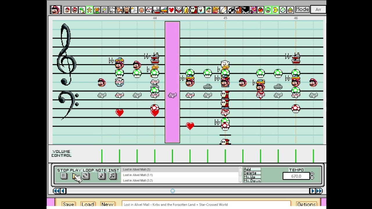
Task: Jump to the song start with the double-left arrow
Action: 56,191
